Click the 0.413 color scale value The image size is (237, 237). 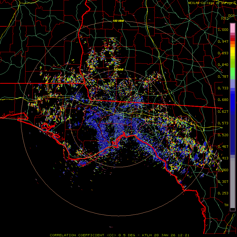[223, 158]
